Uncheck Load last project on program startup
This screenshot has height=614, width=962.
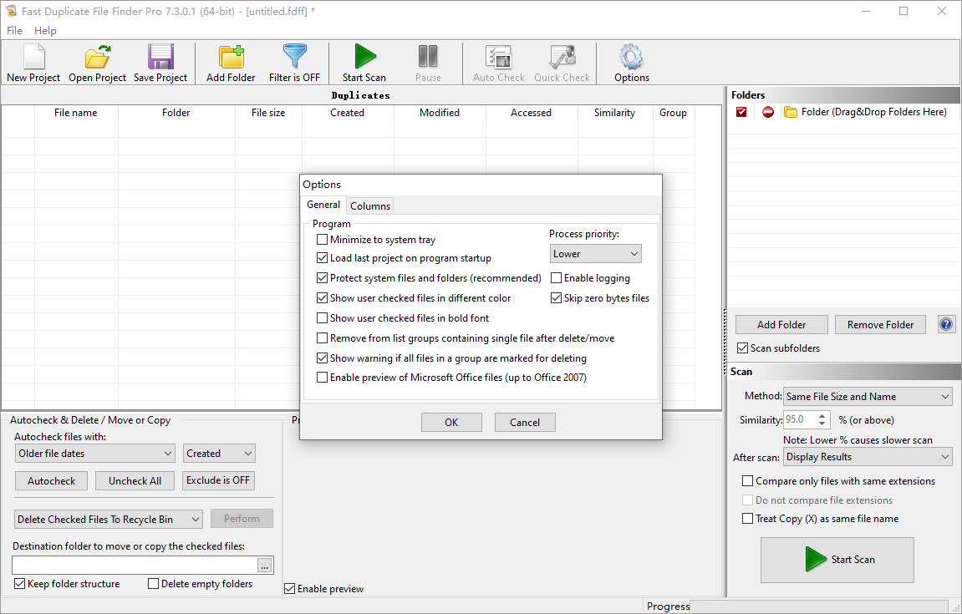click(322, 257)
